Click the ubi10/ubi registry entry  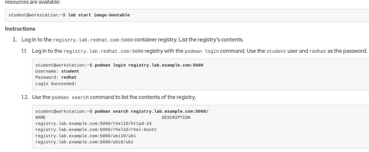click(86, 136)
